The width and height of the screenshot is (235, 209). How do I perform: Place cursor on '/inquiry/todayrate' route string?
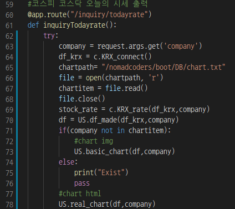tap(109, 14)
